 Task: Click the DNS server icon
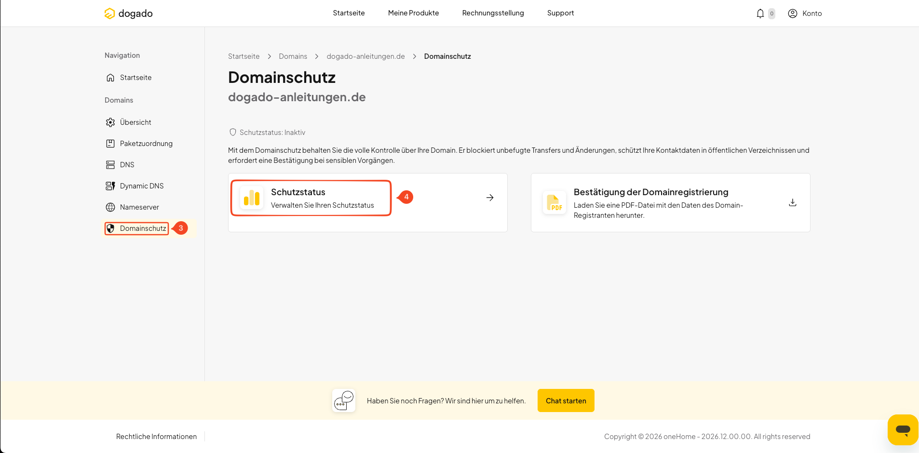click(x=110, y=165)
